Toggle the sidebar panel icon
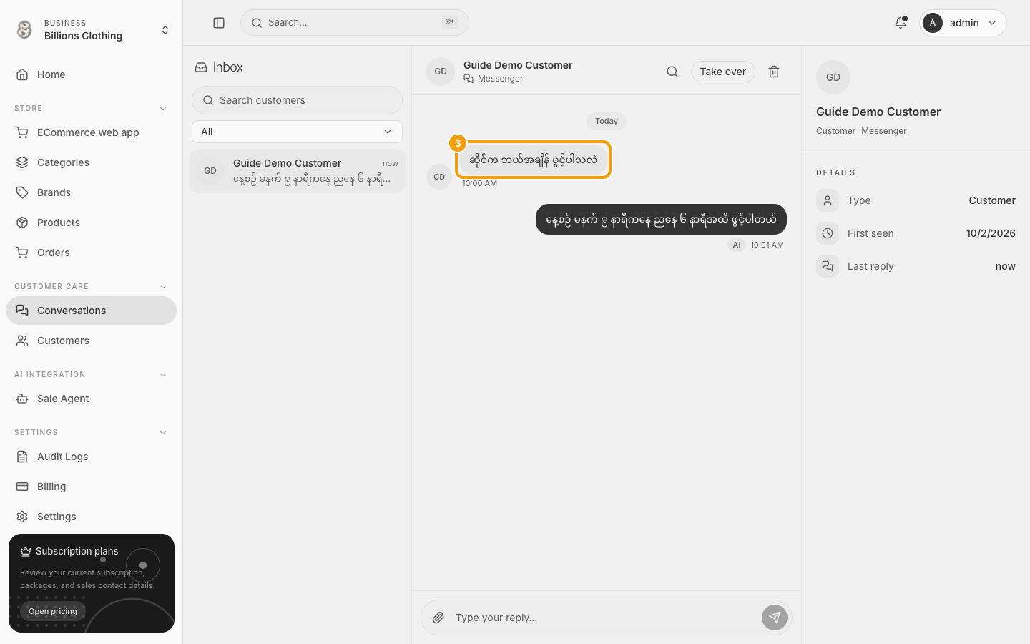Image resolution: width=1030 pixels, height=644 pixels. (x=219, y=23)
